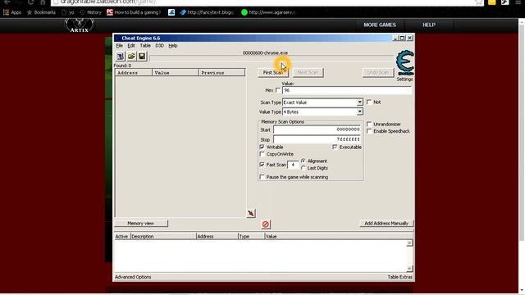The height and width of the screenshot is (295, 525).
Task: Click the Chrome address bar URL
Action: [107, 2]
